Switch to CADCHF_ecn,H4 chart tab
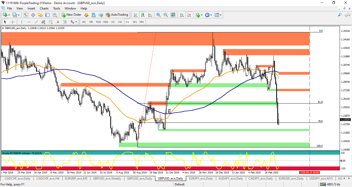Screen dimensions: 352x187 (48, 178)
